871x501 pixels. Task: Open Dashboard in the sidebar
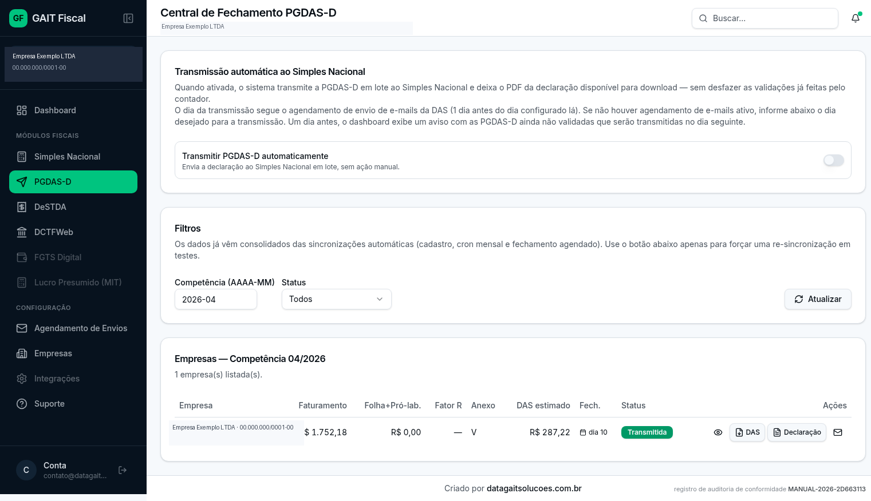tap(73, 110)
